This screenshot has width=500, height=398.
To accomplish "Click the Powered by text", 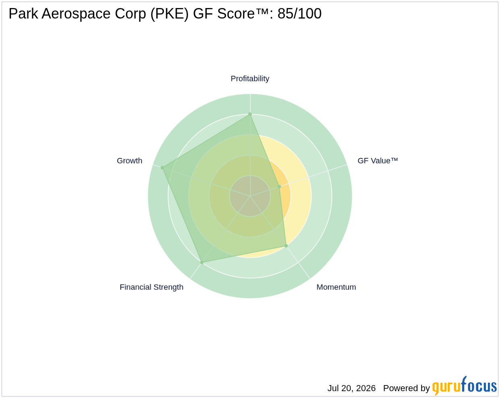I will click(x=407, y=388).
